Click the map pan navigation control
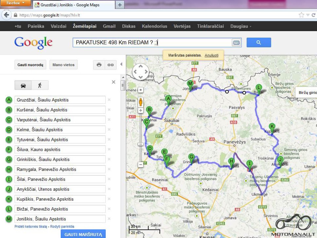 pyautogui.click(x=141, y=72)
